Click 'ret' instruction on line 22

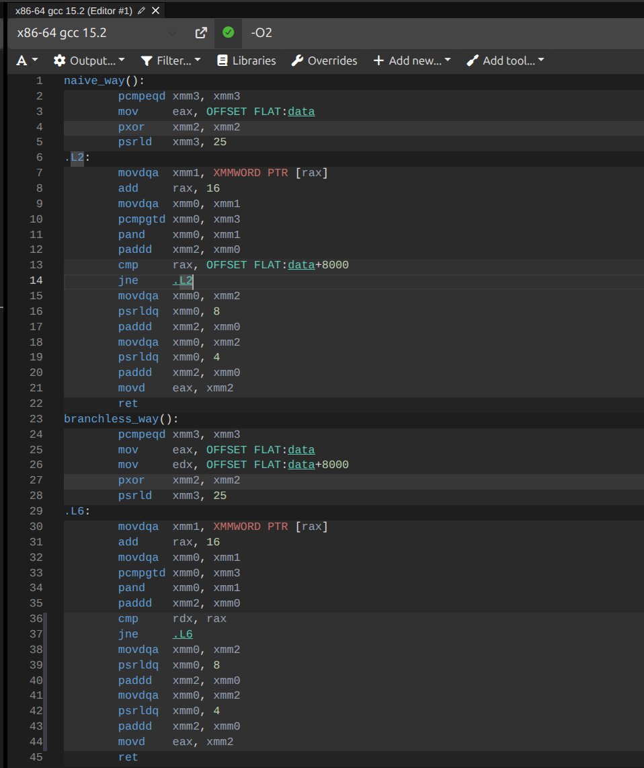128,404
